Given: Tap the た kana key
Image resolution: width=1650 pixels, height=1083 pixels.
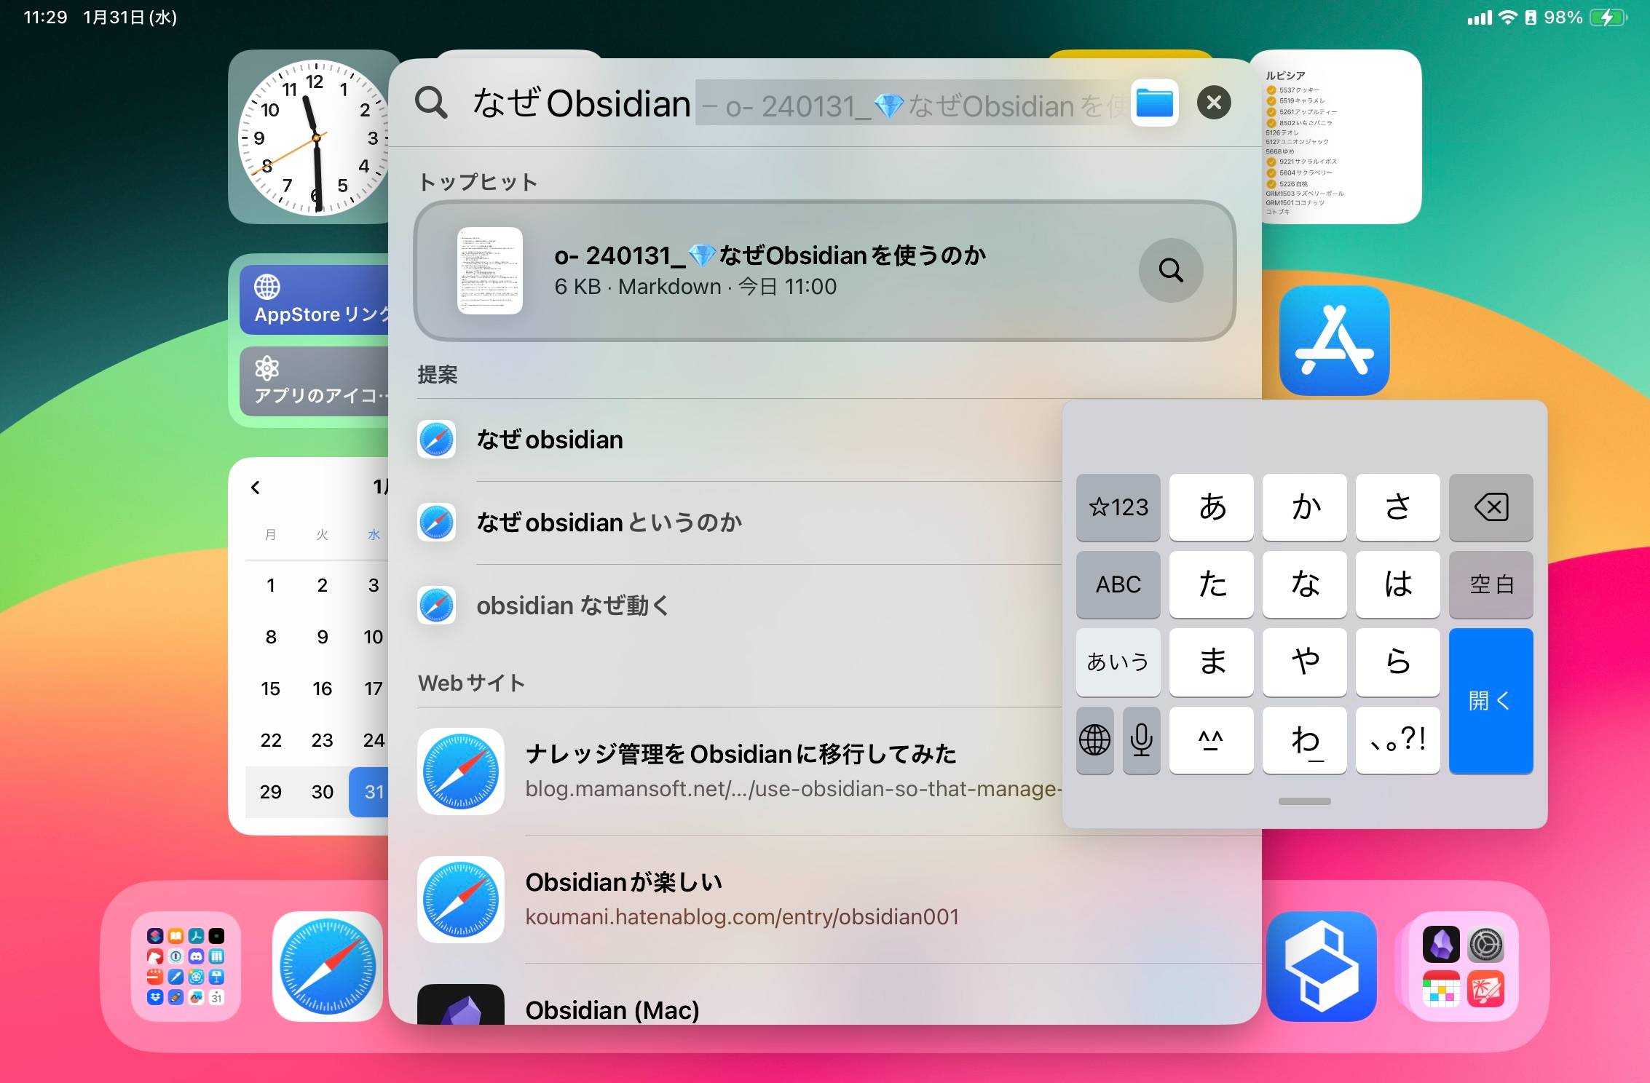Looking at the screenshot, I should click(x=1212, y=584).
